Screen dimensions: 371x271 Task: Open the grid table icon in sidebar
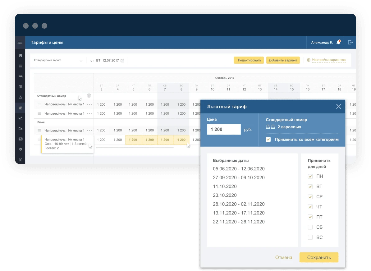[21, 66]
